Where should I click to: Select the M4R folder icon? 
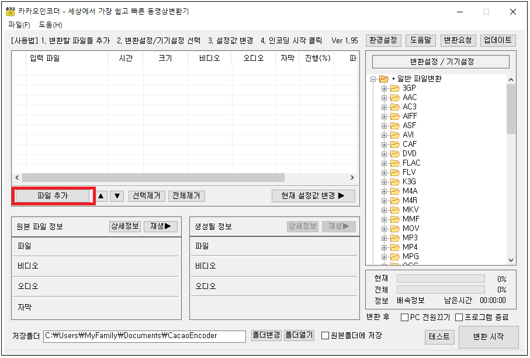click(395, 201)
